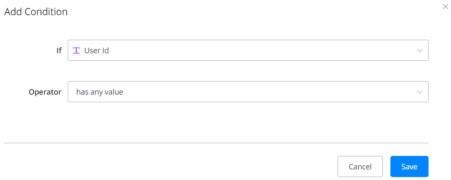Click the "Operator" field label
The image size is (451, 180).
coord(45,92)
